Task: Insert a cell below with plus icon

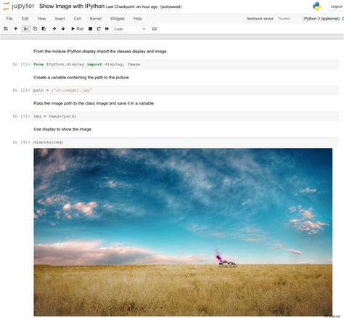Action: [16, 29]
